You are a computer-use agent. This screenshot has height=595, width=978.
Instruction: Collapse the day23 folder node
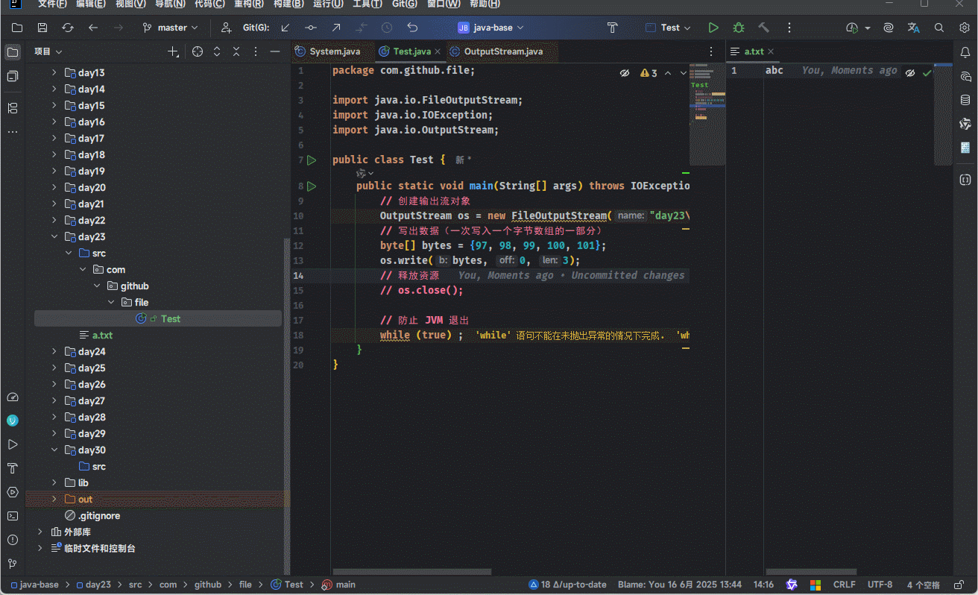(54, 236)
